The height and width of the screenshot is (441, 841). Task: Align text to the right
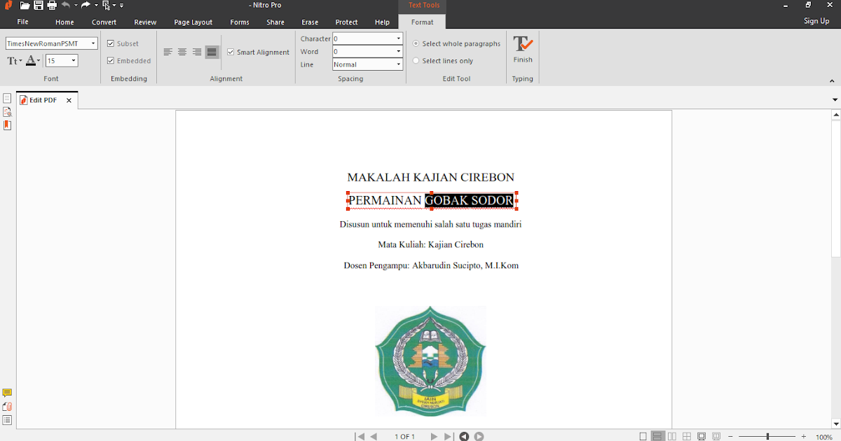197,52
